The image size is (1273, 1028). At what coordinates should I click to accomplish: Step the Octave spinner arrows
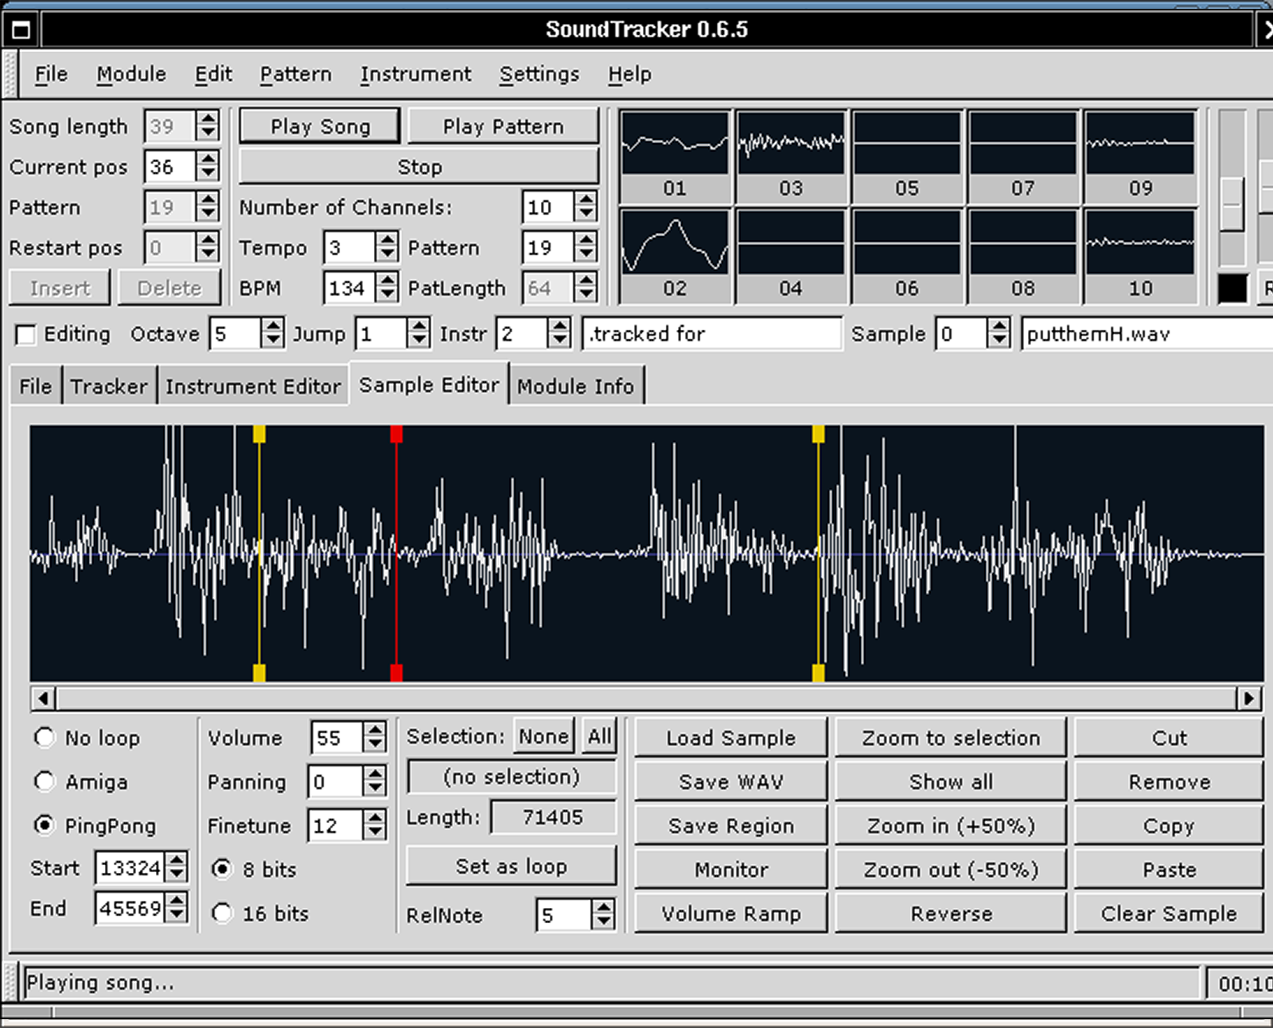(x=272, y=334)
